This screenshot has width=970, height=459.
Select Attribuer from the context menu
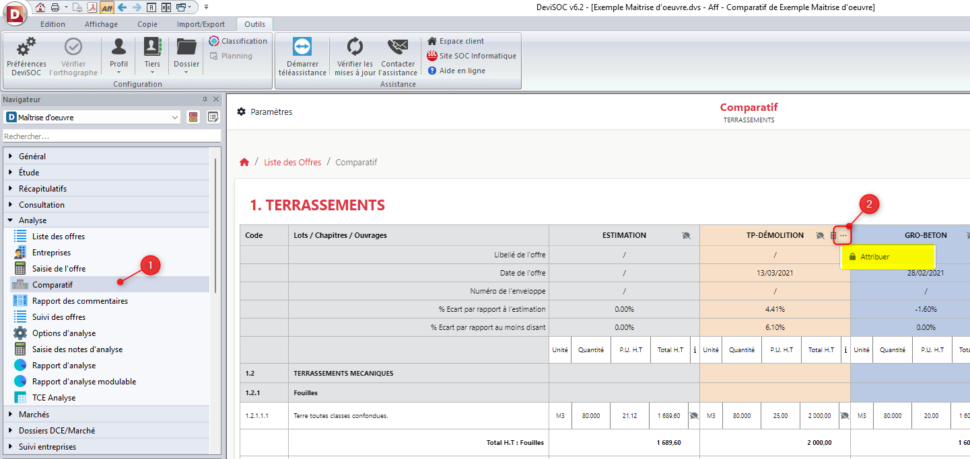click(x=874, y=257)
